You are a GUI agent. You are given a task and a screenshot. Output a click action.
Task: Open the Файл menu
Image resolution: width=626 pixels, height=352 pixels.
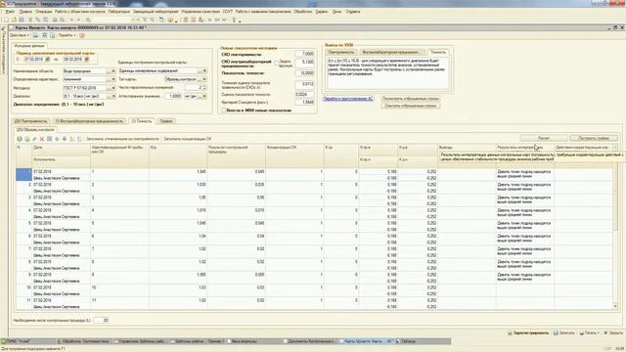point(10,12)
